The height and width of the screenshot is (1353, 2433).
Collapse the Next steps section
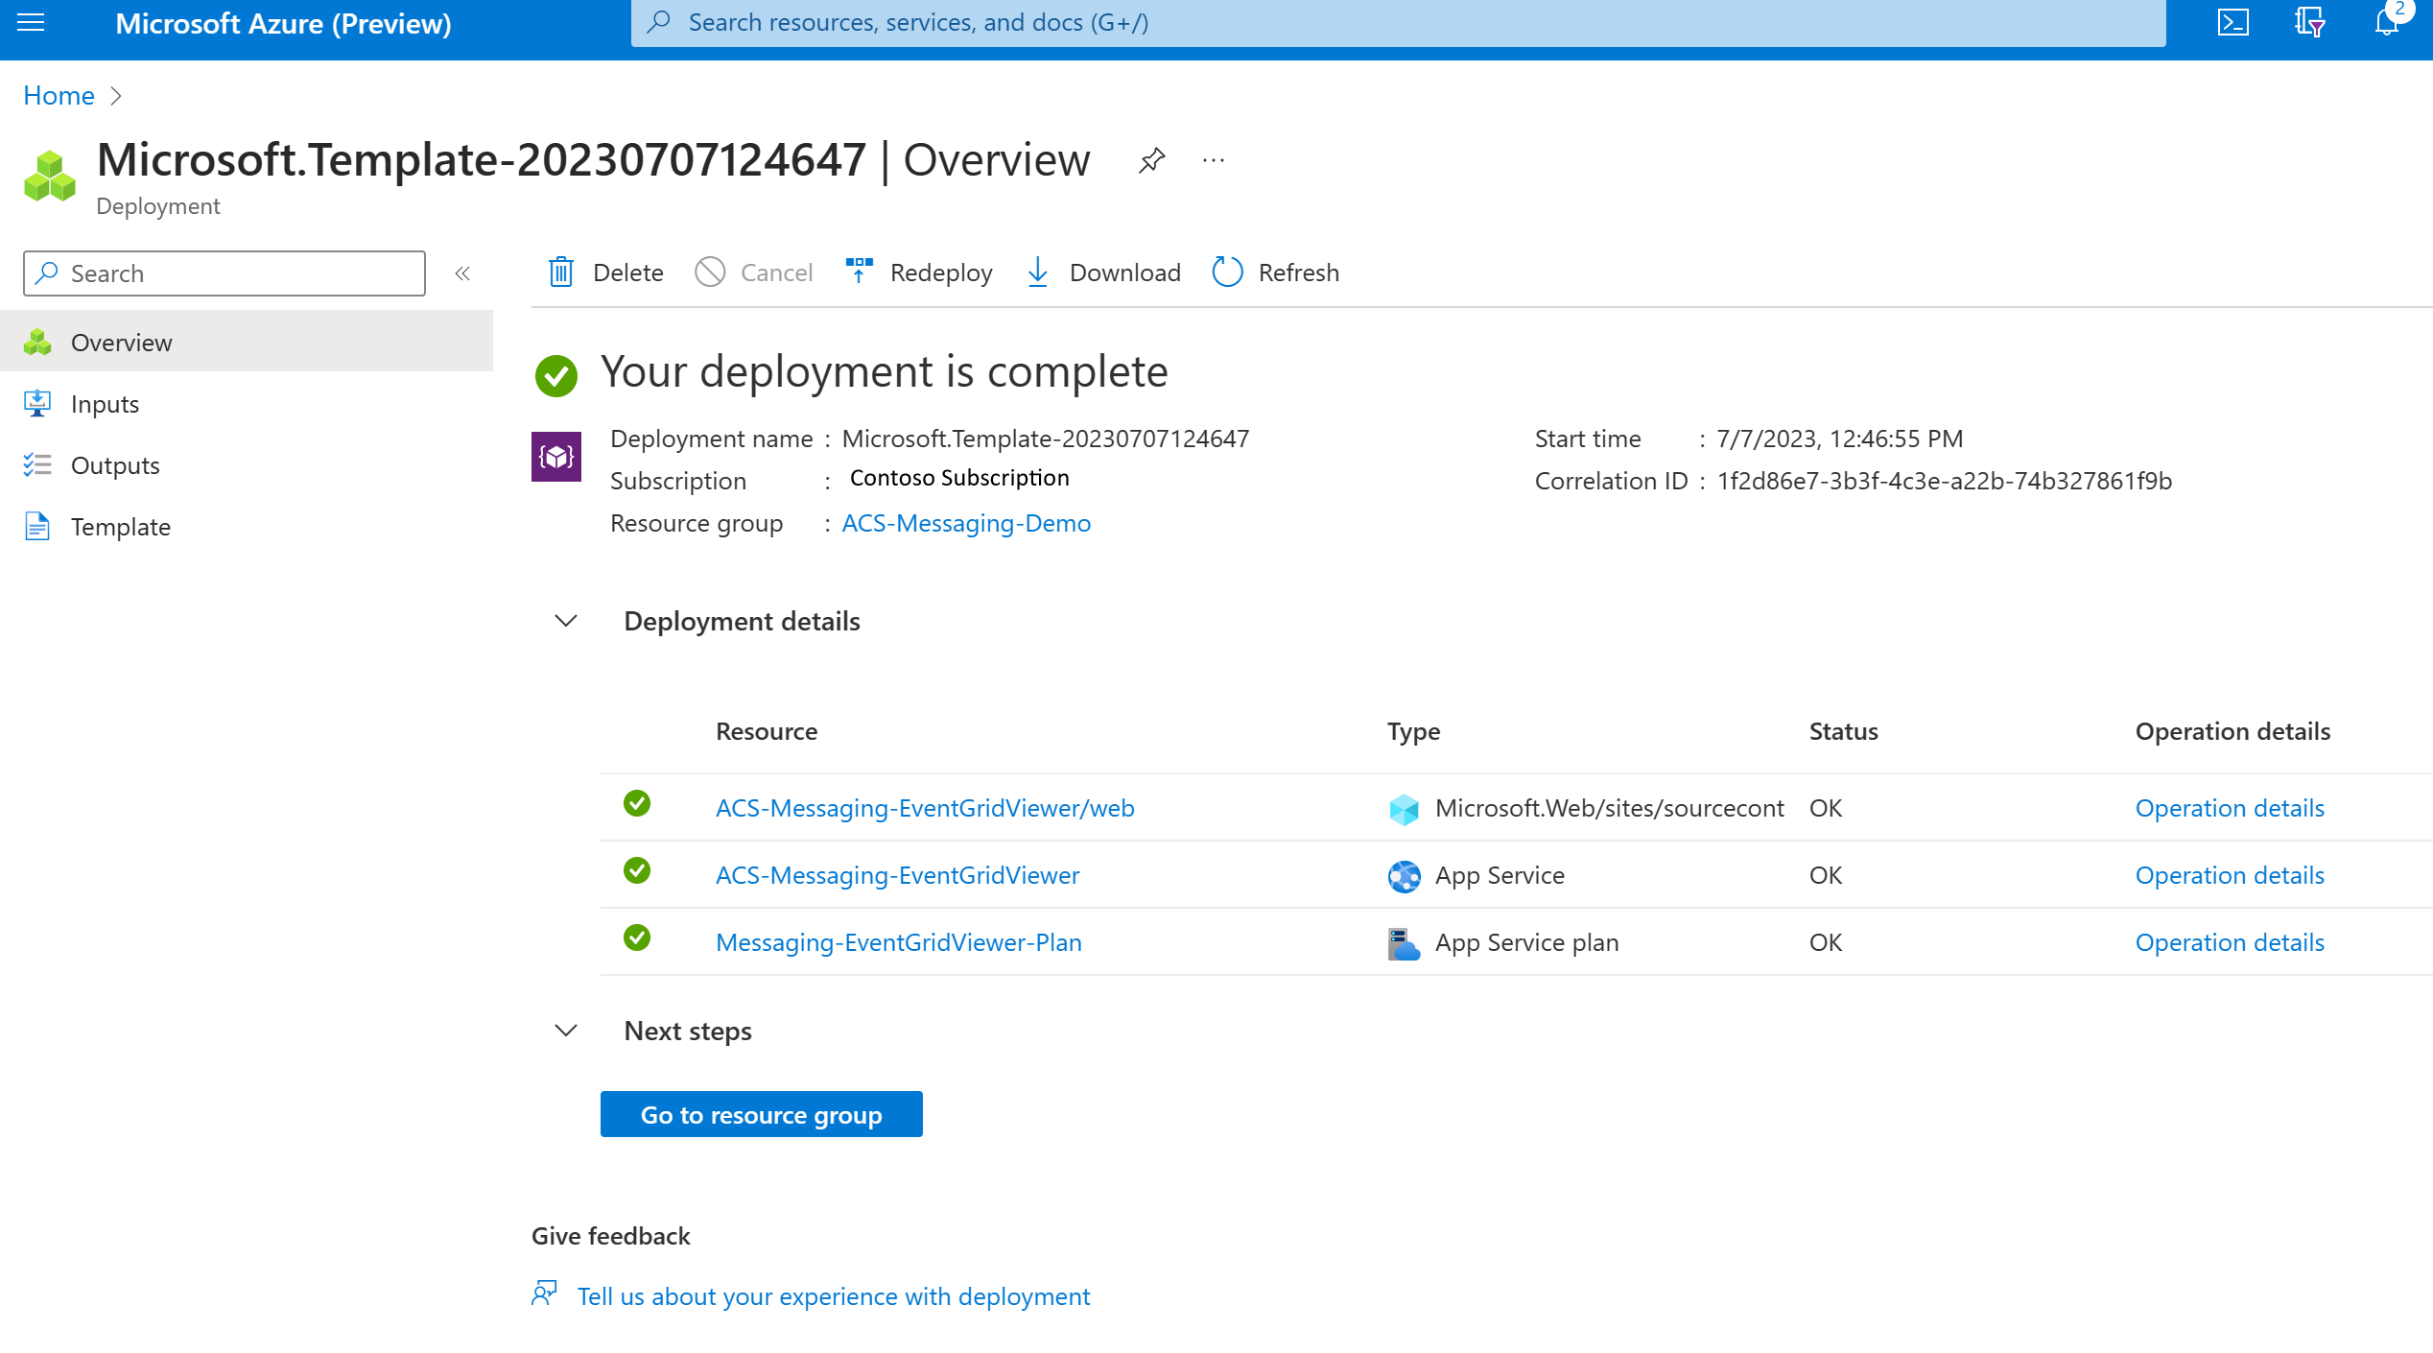point(566,1031)
